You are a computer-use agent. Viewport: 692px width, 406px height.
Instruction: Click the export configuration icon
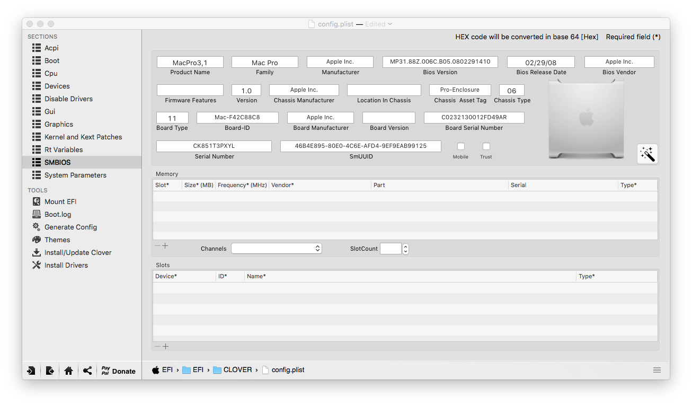pos(50,371)
